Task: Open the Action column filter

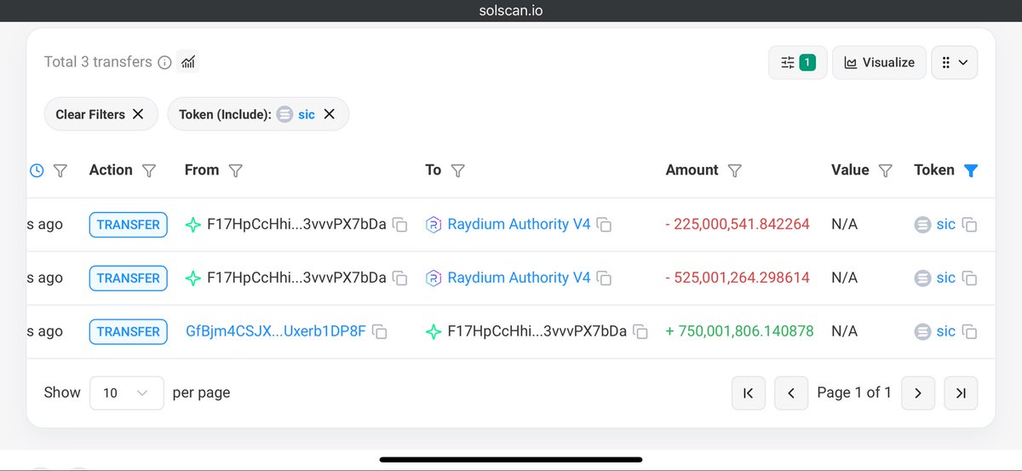Action: (149, 170)
